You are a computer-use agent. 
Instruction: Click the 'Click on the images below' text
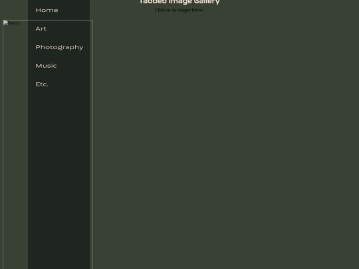click(179, 10)
